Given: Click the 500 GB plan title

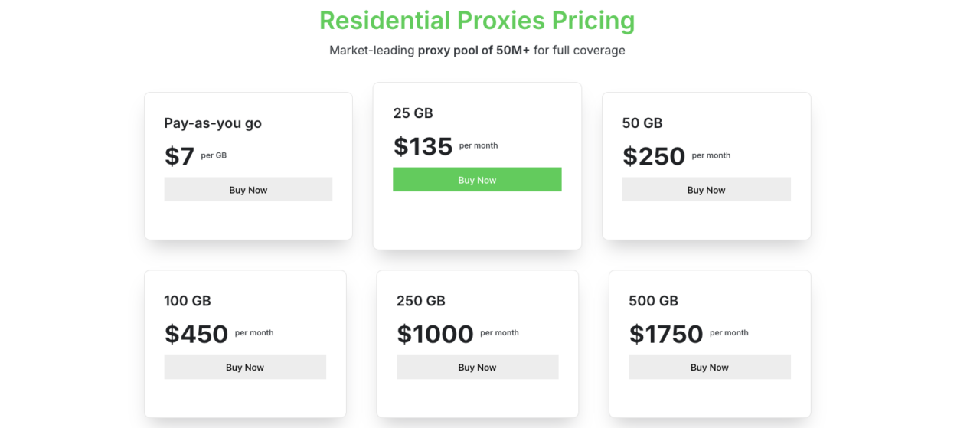Looking at the screenshot, I should click(653, 301).
